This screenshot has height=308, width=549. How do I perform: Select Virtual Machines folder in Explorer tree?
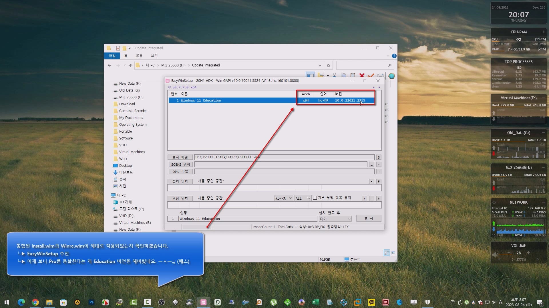click(132, 152)
